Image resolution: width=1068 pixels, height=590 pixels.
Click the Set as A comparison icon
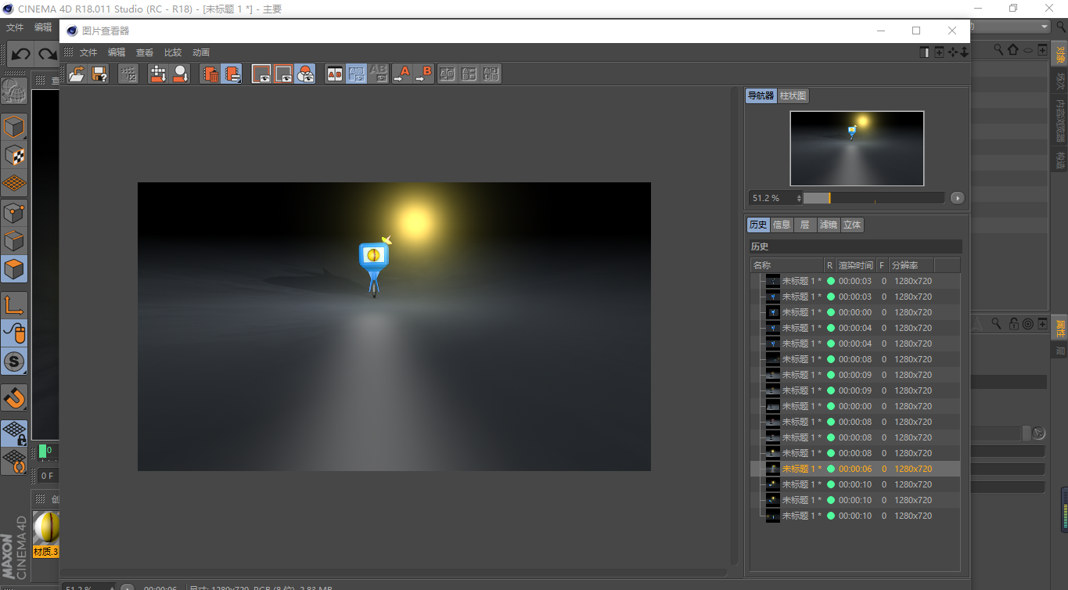tap(402, 74)
